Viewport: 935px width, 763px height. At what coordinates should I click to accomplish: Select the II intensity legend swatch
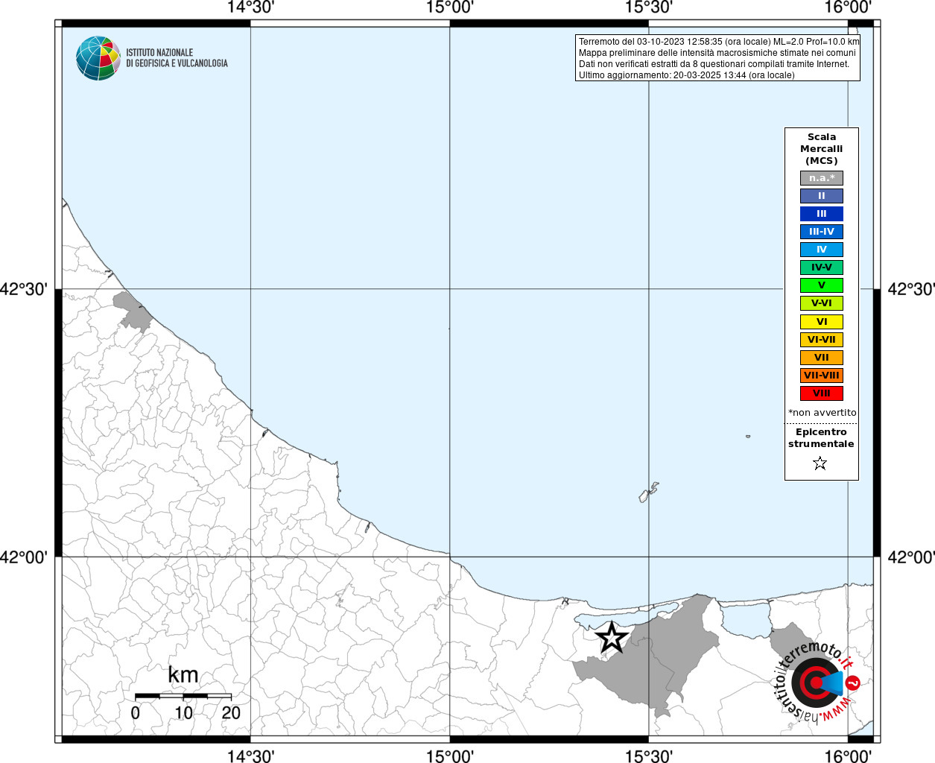tap(822, 196)
